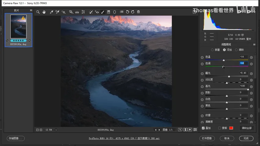Screen dimensions: 260x146
Task: Pick the White Balance eyedropper tool
Action: [51, 12]
